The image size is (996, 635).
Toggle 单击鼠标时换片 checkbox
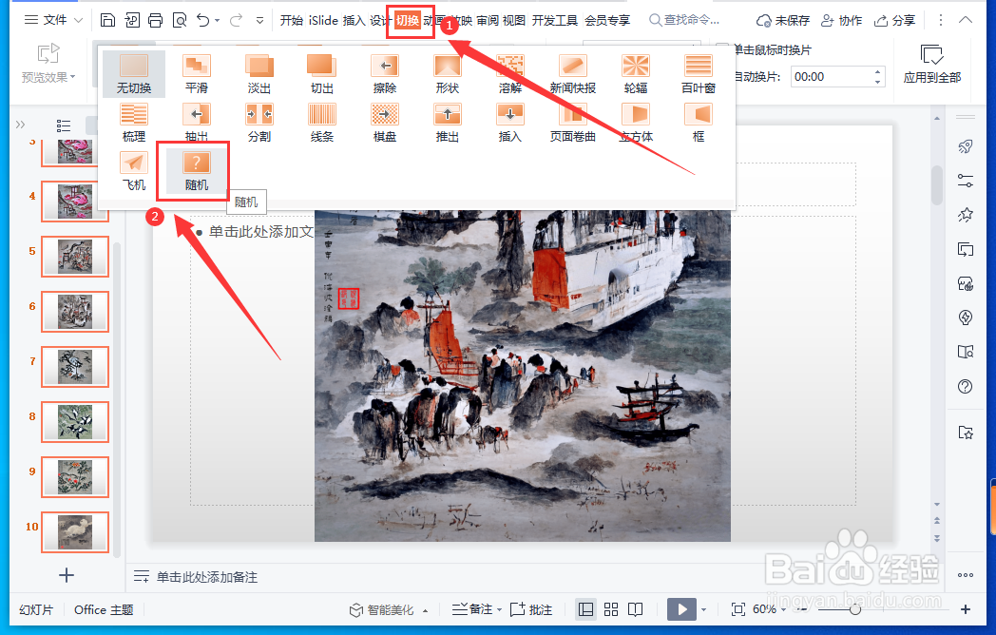point(722,49)
